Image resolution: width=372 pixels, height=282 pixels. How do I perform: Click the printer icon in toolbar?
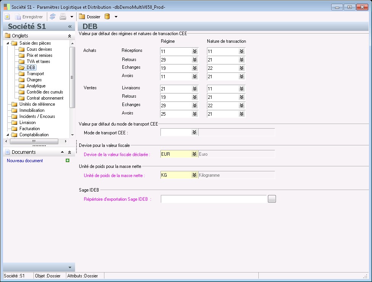tap(63, 17)
